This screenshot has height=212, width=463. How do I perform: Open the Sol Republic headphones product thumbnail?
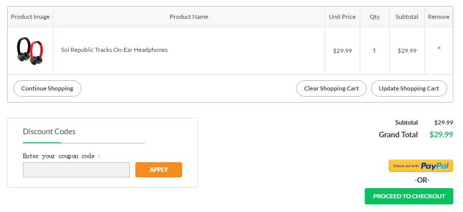point(30,51)
